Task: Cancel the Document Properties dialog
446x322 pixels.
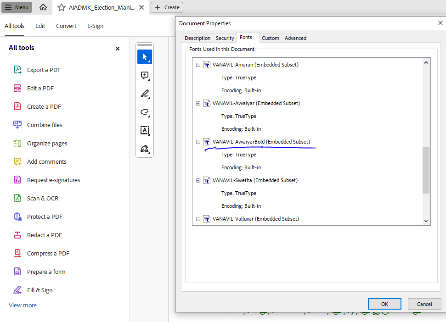Action: 424,304
